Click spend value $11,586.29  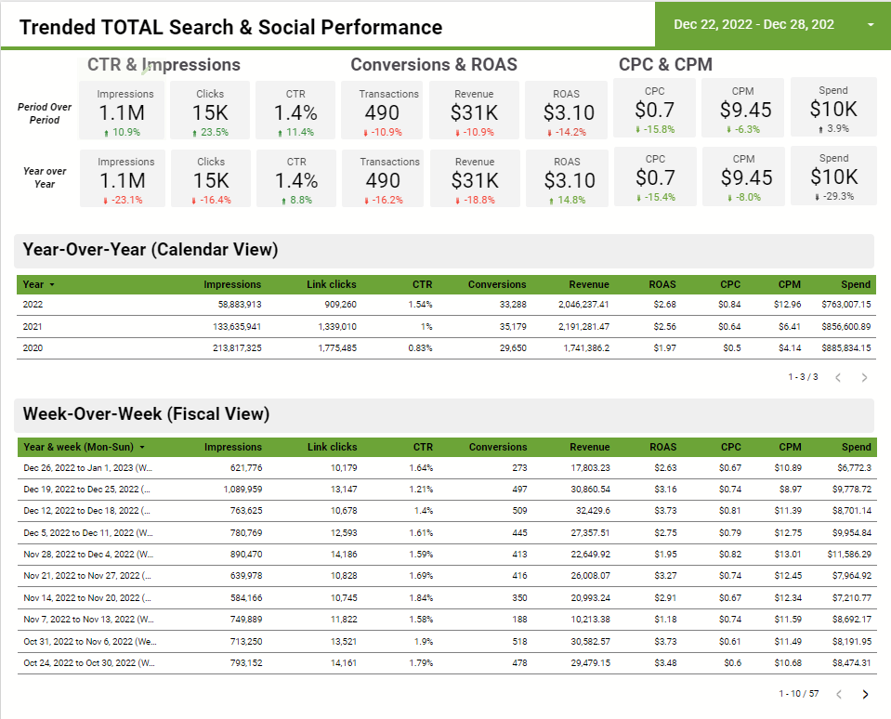[x=849, y=555]
